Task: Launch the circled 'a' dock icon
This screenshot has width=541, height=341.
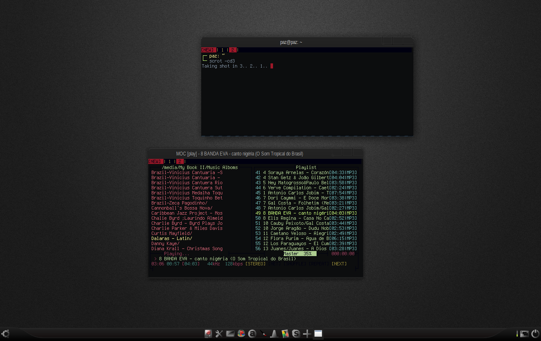Action: click(252, 334)
